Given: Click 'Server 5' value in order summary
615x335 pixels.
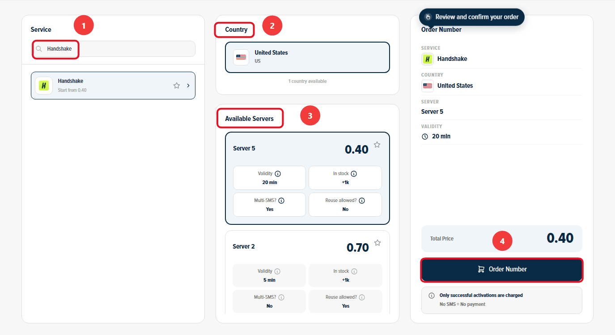Looking at the screenshot, I should coord(433,112).
